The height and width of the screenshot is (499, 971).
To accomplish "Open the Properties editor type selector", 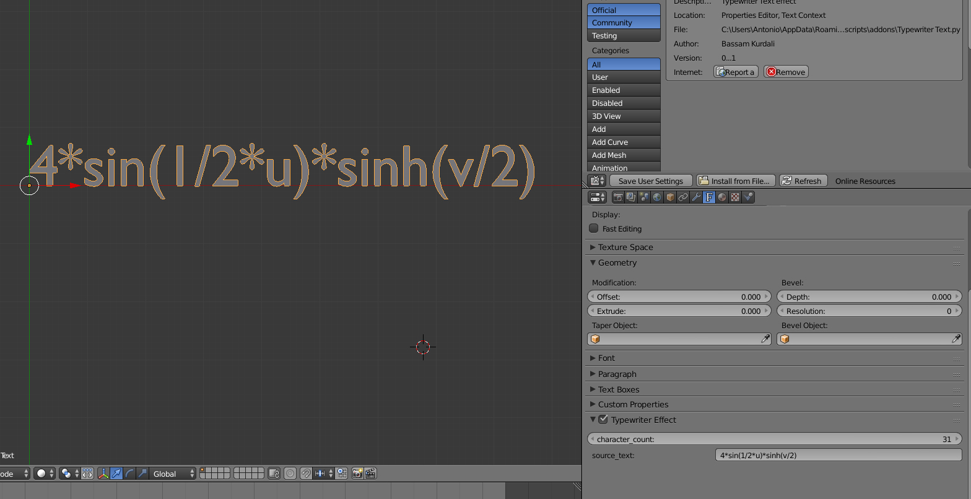I will (598, 197).
